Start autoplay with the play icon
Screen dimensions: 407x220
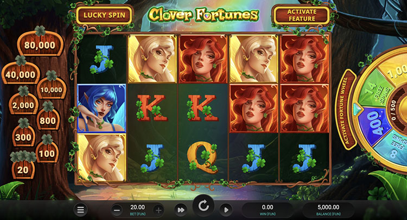(x=226, y=210)
